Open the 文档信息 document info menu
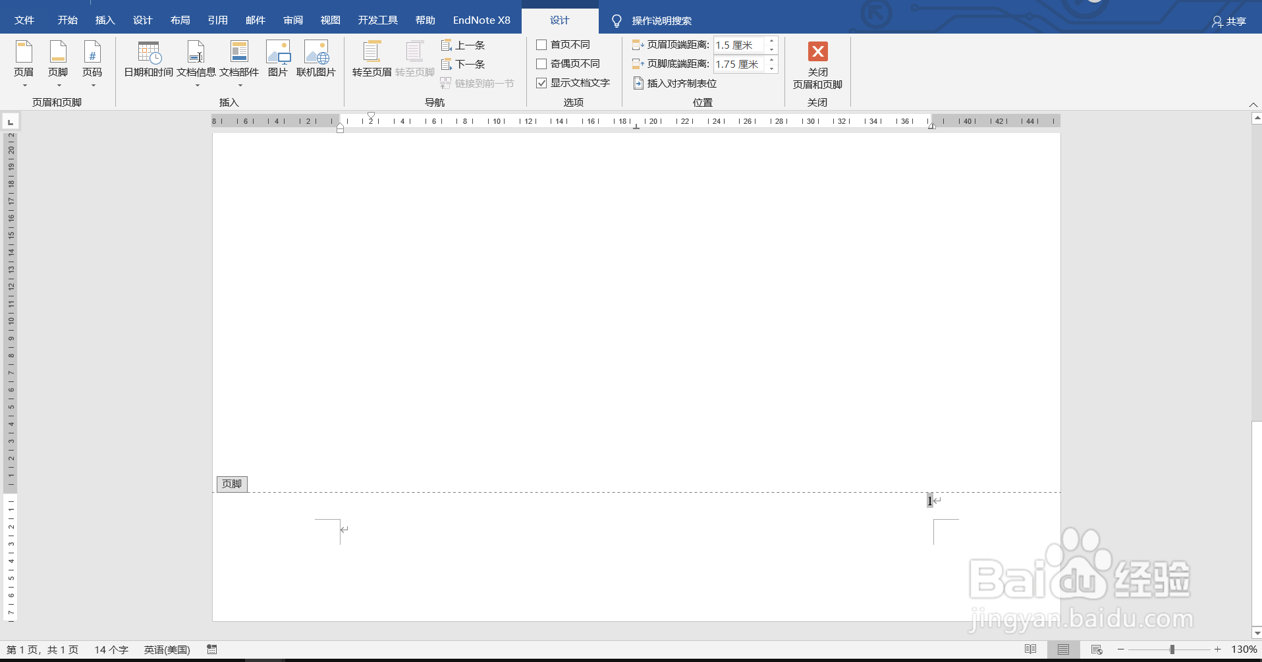 click(196, 64)
